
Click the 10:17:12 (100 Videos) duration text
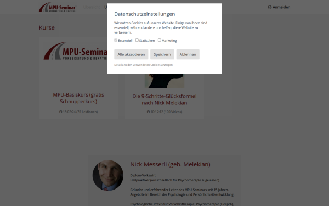(x=166, y=112)
